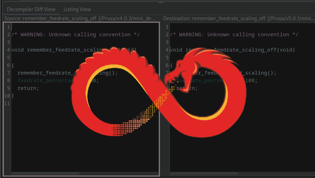Screen dimensions: 315x178
Task: Select the WARNING comment in destination pane
Action: (x=234, y=34)
